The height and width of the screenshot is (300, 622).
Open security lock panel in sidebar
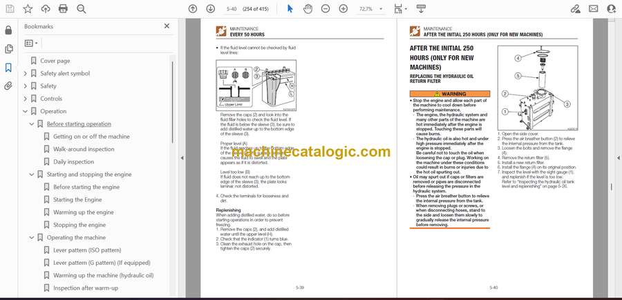tap(8, 30)
